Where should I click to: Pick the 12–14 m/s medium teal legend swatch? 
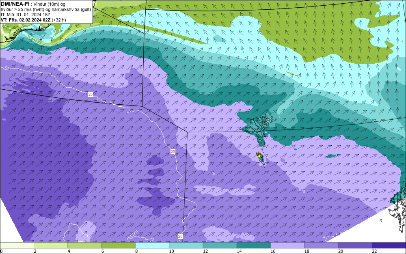click(x=220, y=245)
